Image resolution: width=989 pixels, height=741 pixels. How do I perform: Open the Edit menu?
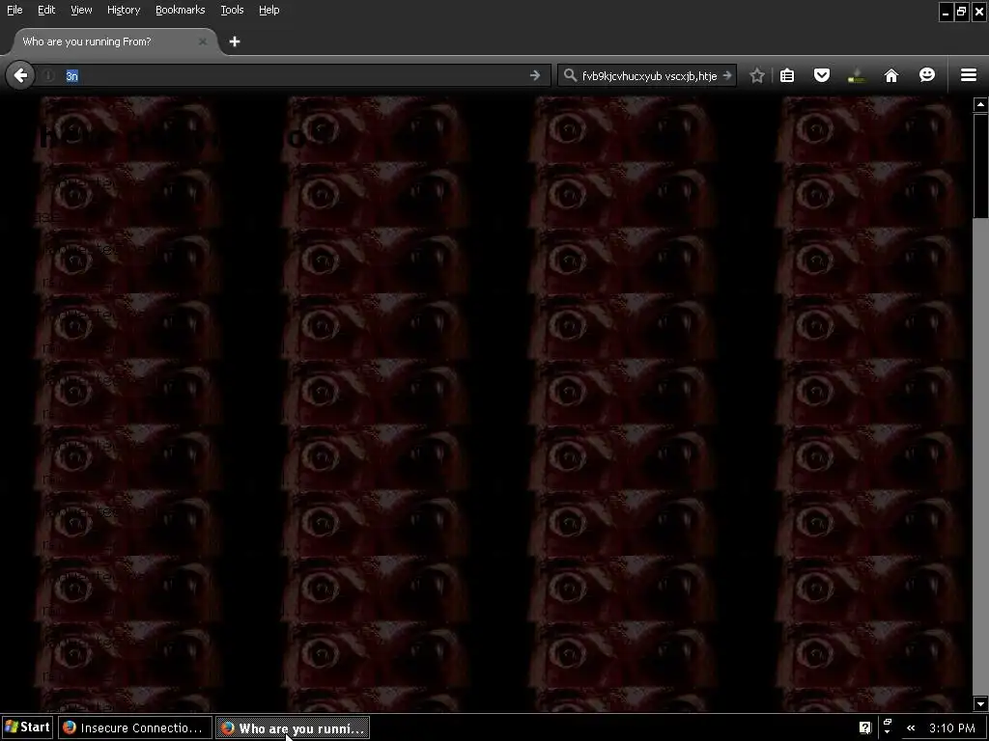point(46,10)
